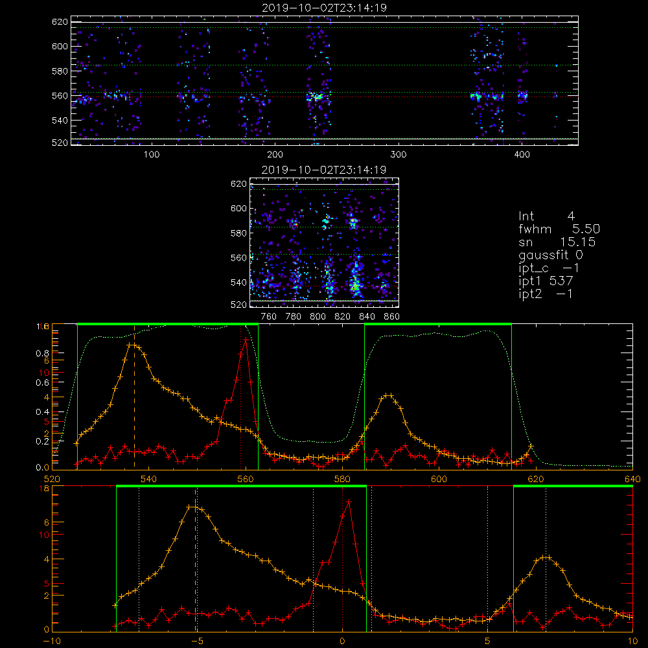
Task: Click the red peak top in bottom plot
Action: pos(349,502)
